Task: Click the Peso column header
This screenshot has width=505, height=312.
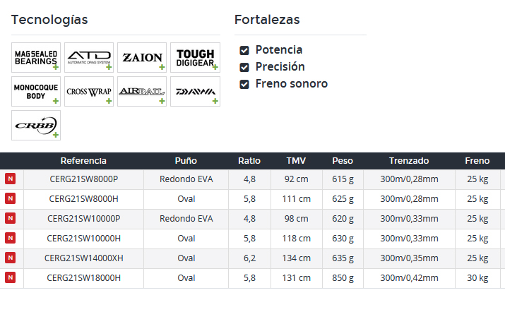Action: pos(343,161)
